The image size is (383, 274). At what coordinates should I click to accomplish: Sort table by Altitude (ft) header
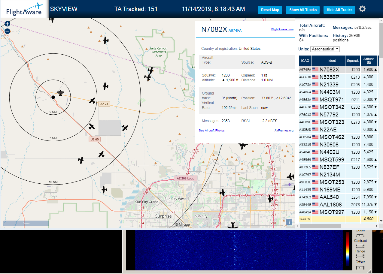pos(369,61)
